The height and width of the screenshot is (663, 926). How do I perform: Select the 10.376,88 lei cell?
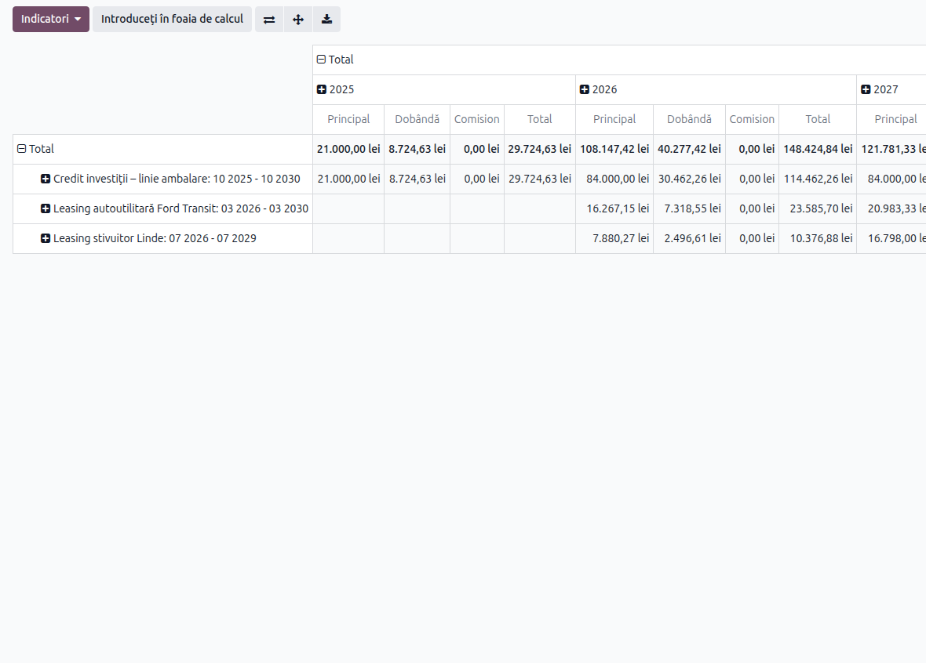pos(818,238)
